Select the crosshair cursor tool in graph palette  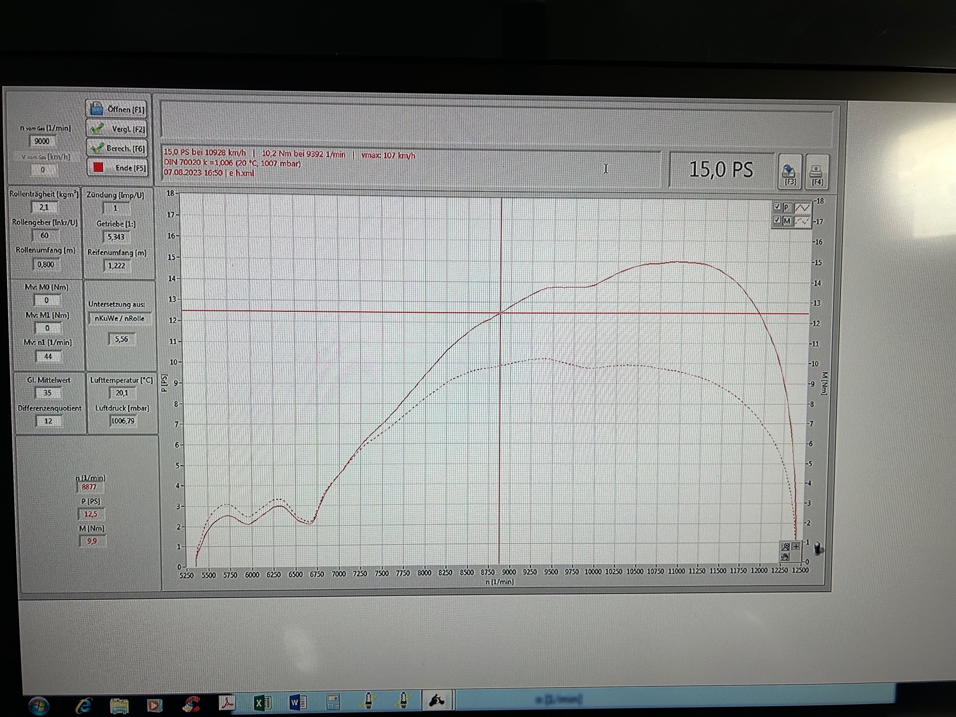pyautogui.click(x=796, y=547)
